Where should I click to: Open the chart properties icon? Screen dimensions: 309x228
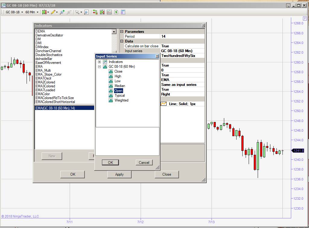pos(123,12)
